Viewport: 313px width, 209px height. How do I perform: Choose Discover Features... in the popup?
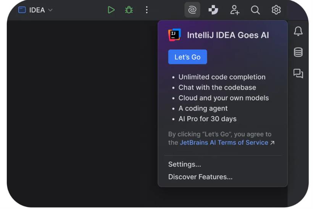[x=200, y=177]
